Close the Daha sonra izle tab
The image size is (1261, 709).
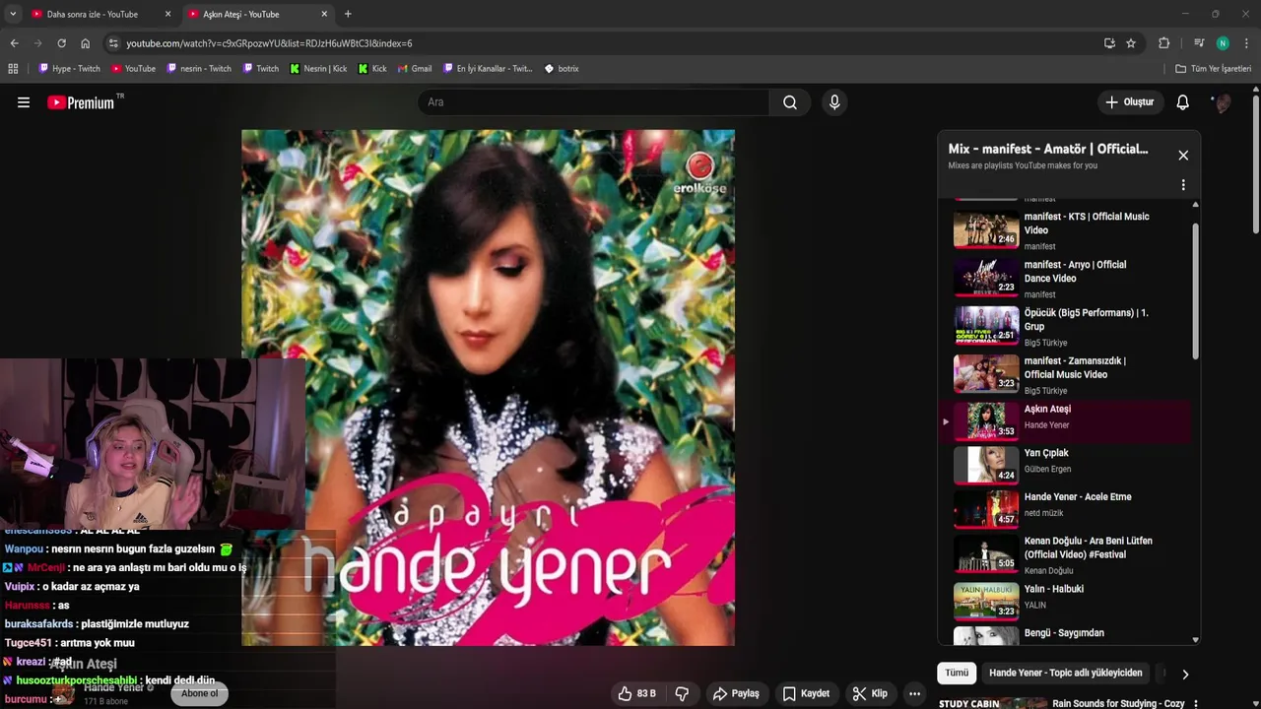[167, 14]
